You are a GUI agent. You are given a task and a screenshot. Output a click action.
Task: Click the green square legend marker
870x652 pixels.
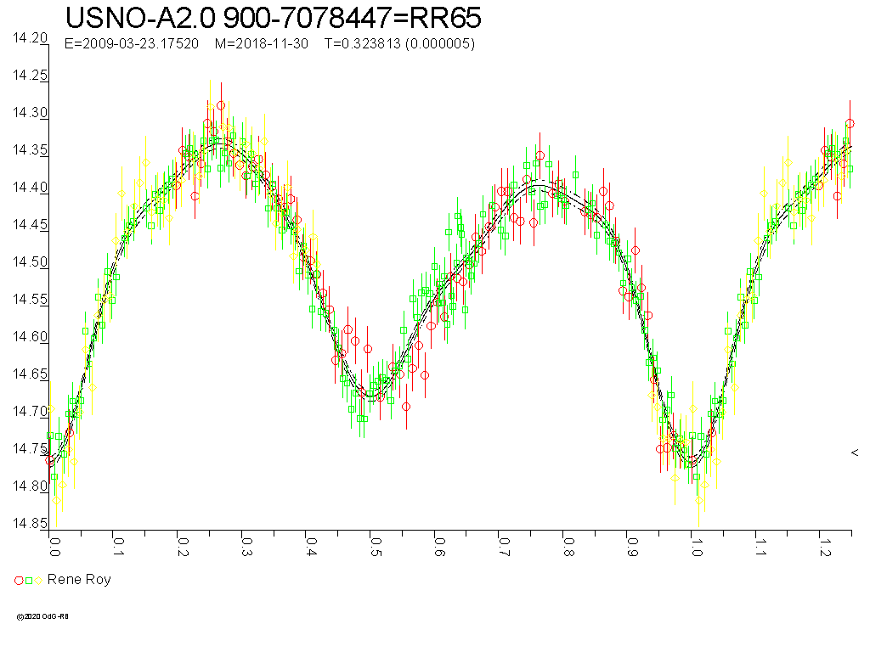coord(29,581)
